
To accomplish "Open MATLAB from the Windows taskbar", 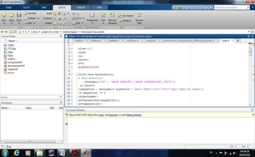I will (x=85, y=152).
